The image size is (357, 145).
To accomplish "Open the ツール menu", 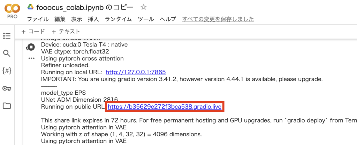I will (x=146, y=19).
